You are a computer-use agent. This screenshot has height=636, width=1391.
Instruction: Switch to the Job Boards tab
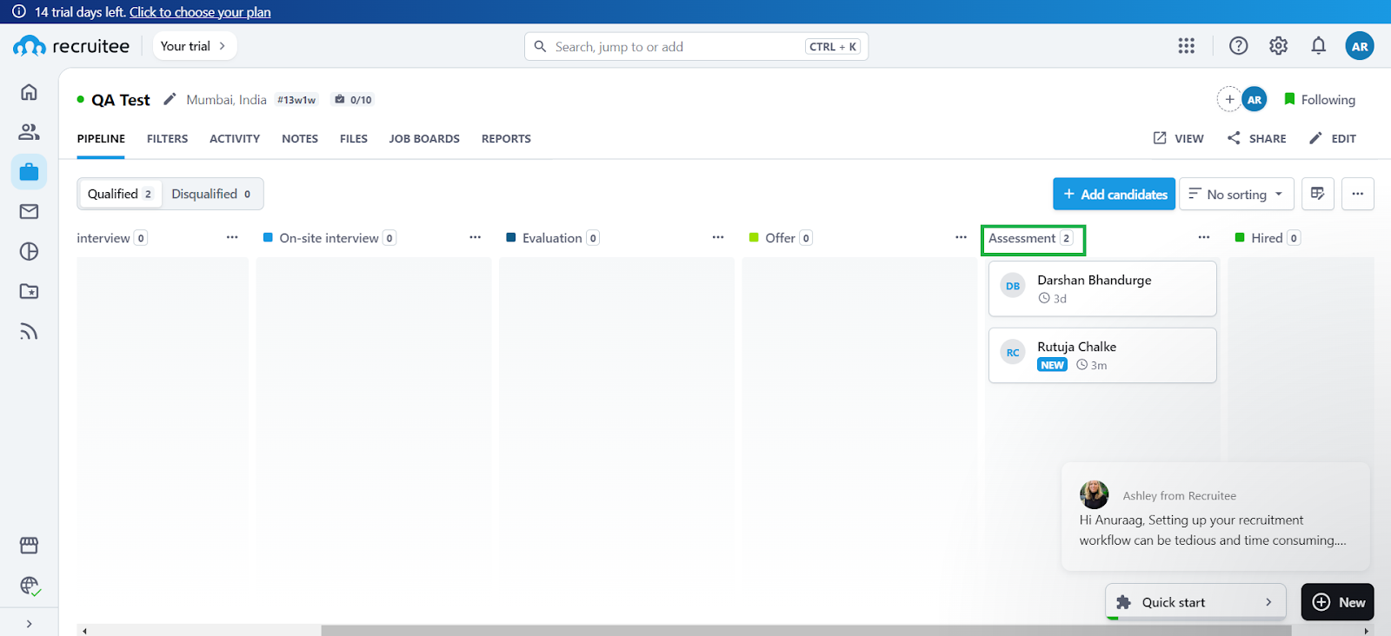tap(424, 139)
